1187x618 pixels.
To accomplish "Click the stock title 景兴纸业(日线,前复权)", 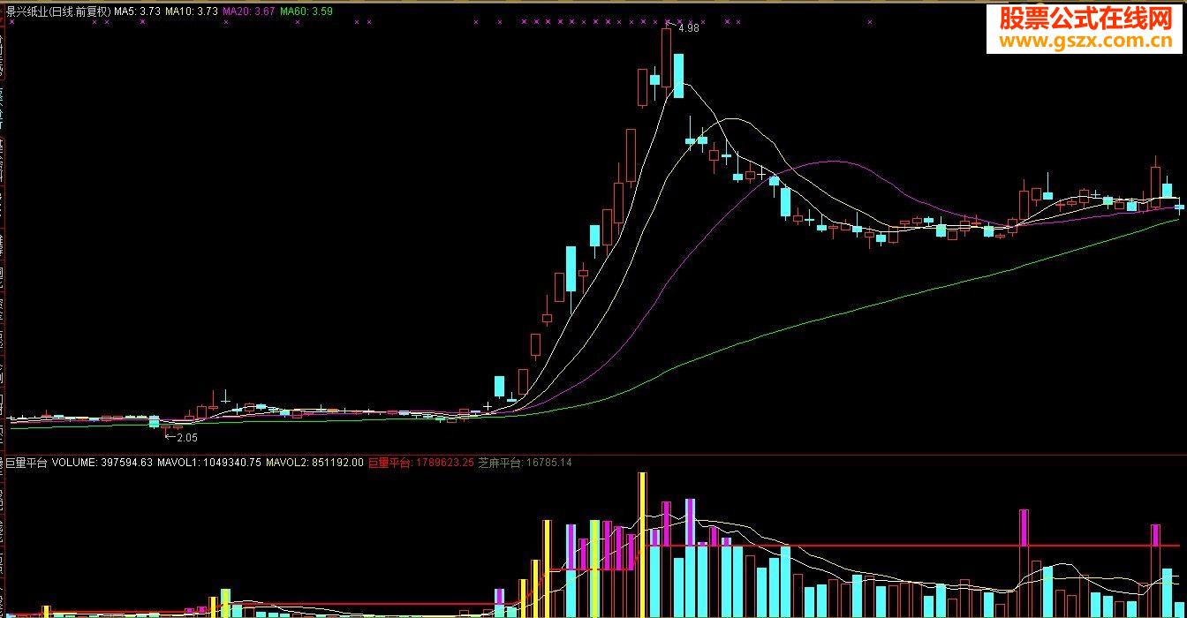I will click(59, 11).
